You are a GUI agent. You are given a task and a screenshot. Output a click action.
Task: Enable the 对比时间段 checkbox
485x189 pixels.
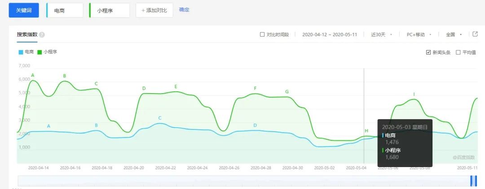point(262,34)
